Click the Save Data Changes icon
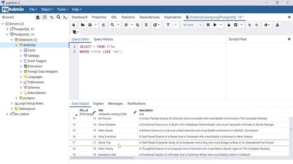Viewport: 293px width, 164px height. click(x=103, y=25)
